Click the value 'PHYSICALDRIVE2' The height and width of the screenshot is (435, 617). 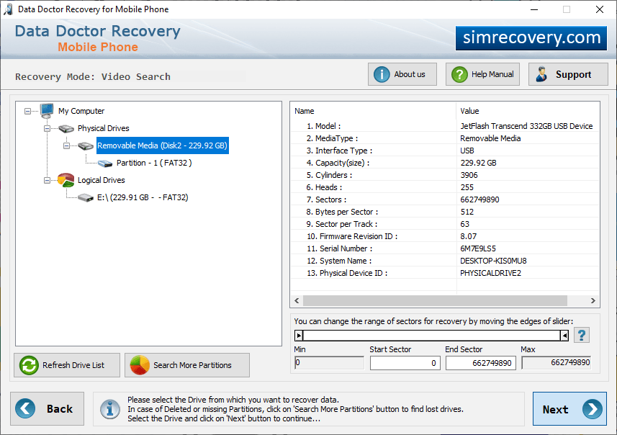pyautogui.click(x=491, y=273)
